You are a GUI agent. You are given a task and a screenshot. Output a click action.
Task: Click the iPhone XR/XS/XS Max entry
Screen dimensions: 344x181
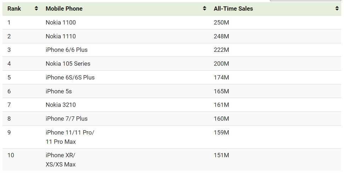pos(61,160)
